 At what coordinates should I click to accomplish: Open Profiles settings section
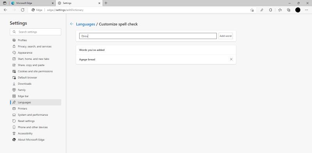point(35,40)
